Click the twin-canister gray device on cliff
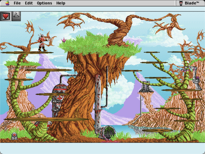 coord(146,87)
